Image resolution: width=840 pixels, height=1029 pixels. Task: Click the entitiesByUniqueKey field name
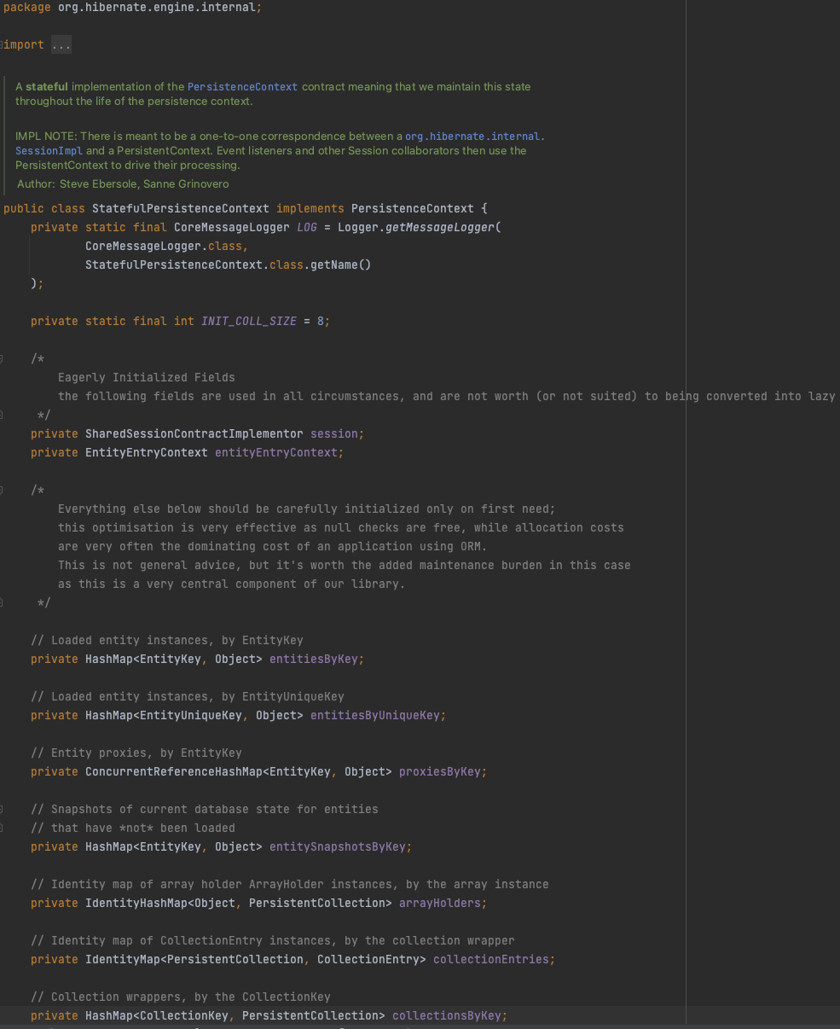pos(375,716)
